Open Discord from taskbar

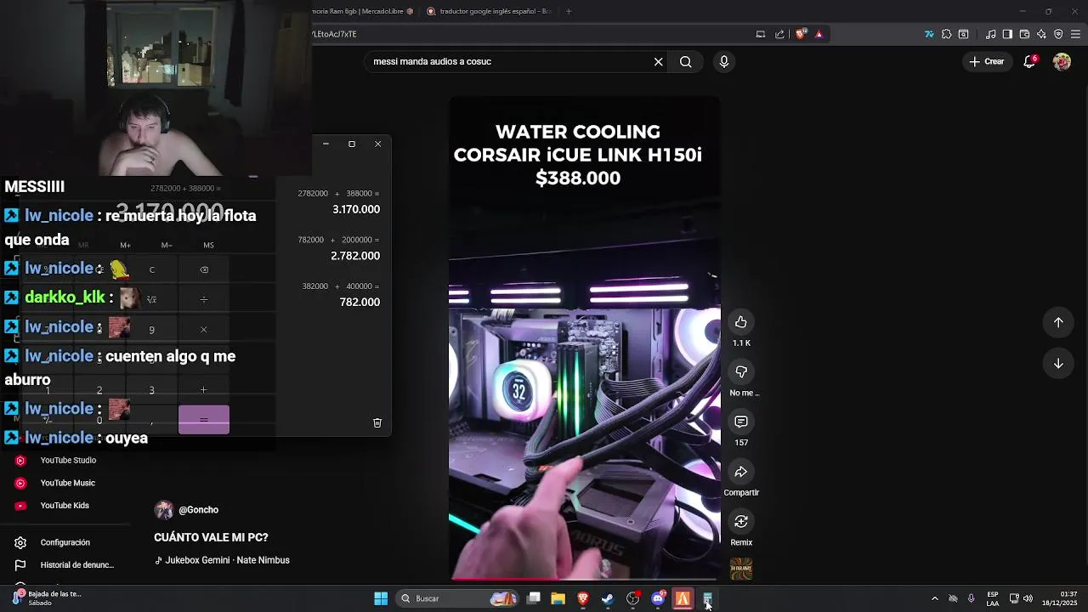click(658, 598)
